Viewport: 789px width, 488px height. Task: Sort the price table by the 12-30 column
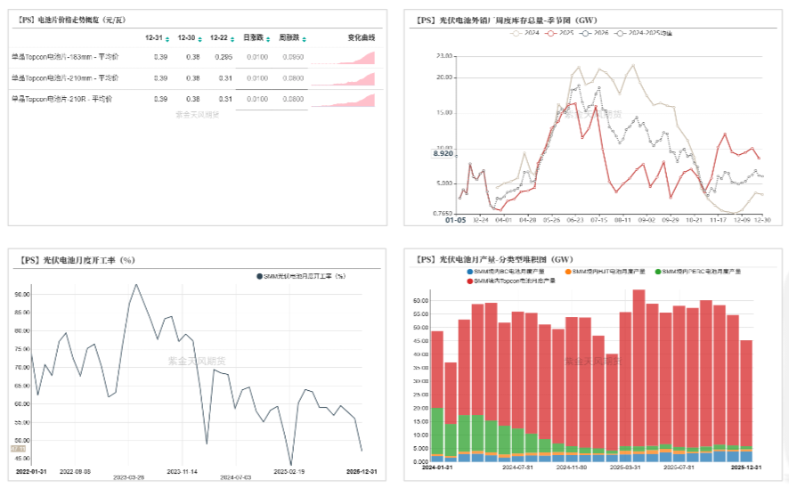point(199,39)
